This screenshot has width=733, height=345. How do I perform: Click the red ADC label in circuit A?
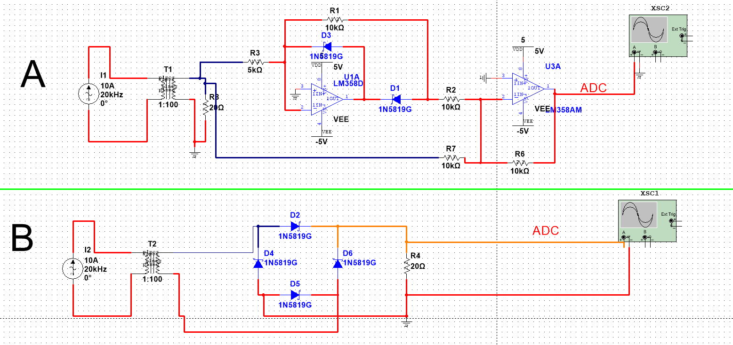point(593,88)
